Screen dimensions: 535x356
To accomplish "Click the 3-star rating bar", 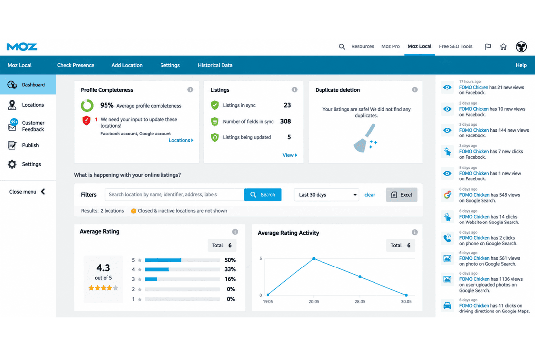I will pyautogui.click(x=182, y=279).
